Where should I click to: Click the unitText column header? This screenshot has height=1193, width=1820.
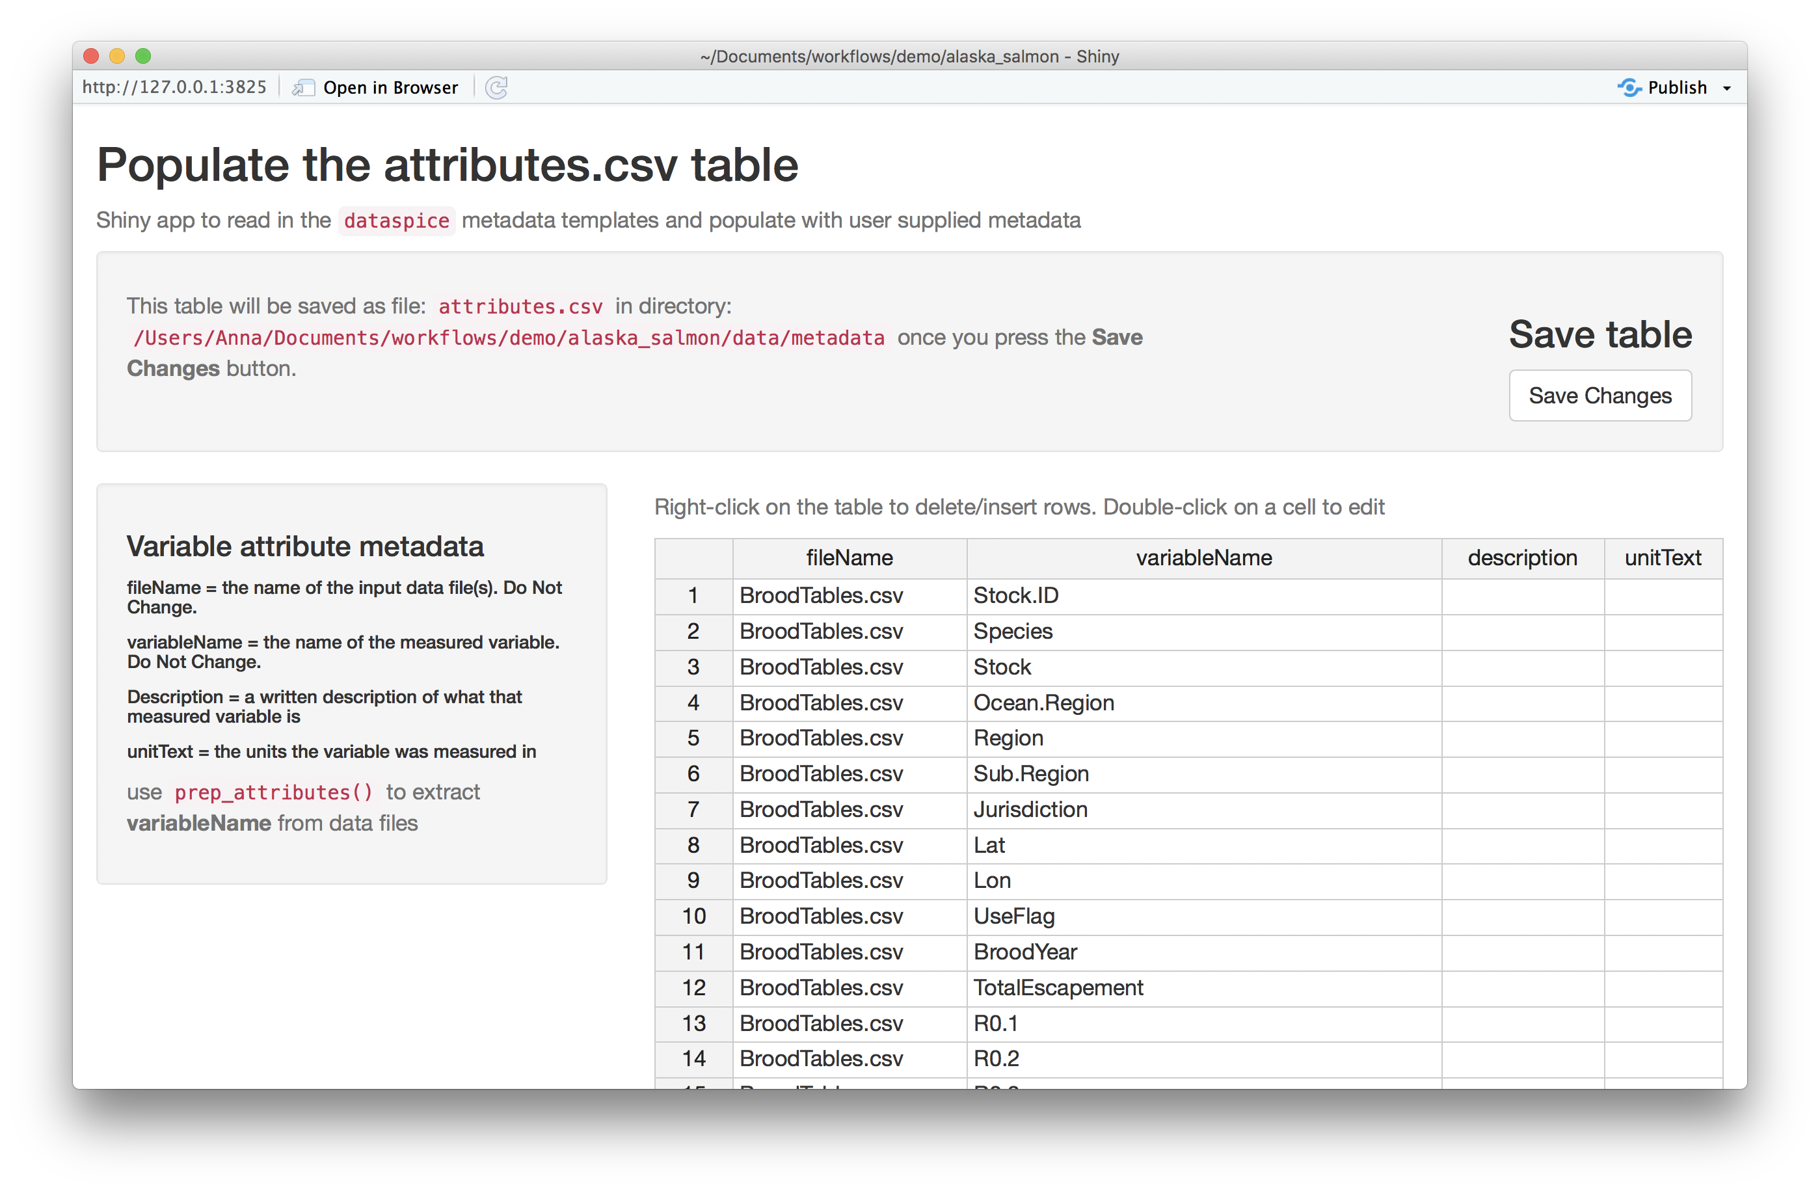[x=1663, y=557]
